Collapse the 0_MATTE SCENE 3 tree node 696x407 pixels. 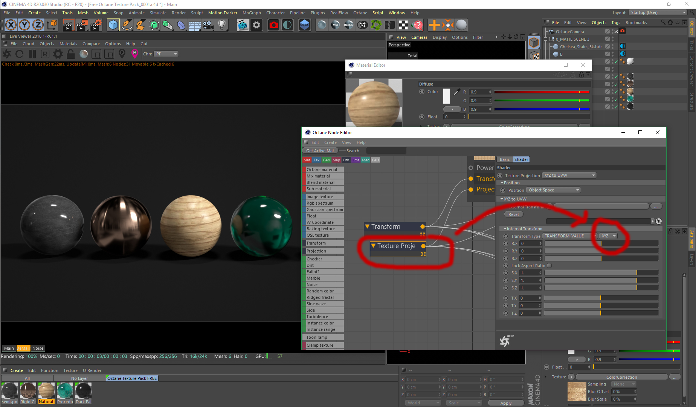546,39
